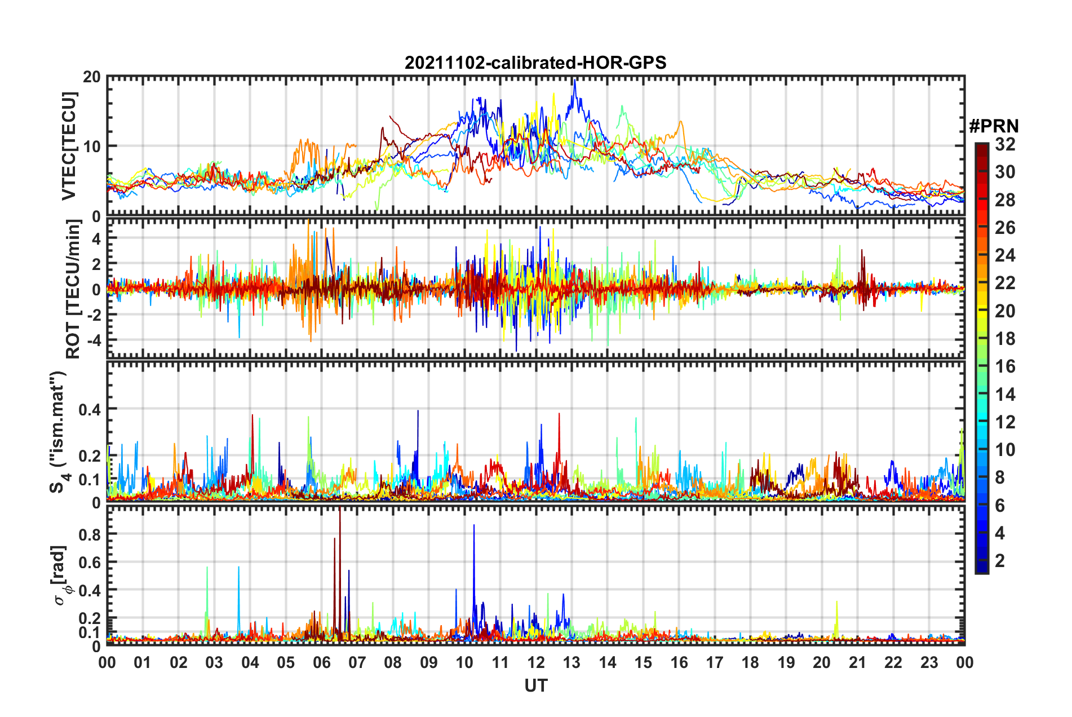Viewport: 1072px width, 717px height.
Task: Click the sigma phi [rad] axis label
Action: pyautogui.click(x=60, y=576)
